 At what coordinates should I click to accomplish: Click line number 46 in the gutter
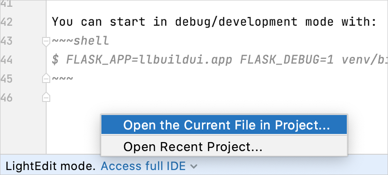pyautogui.click(x=6, y=98)
